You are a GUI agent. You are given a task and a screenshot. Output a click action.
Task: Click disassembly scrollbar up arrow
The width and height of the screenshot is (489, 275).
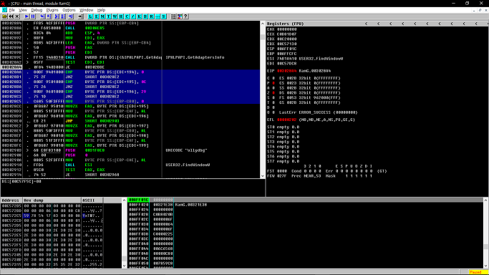click(262, 24)
